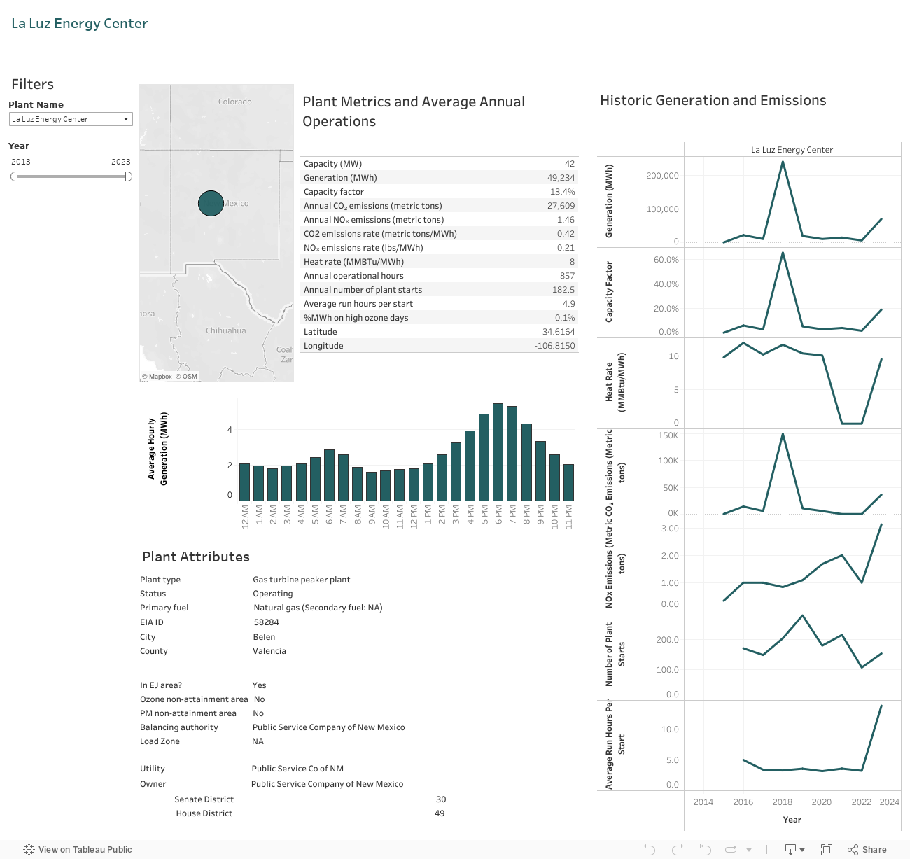Click Annual operational hours value 857
Viewport: 910px width, 859px height.
(x=567, y=276)
